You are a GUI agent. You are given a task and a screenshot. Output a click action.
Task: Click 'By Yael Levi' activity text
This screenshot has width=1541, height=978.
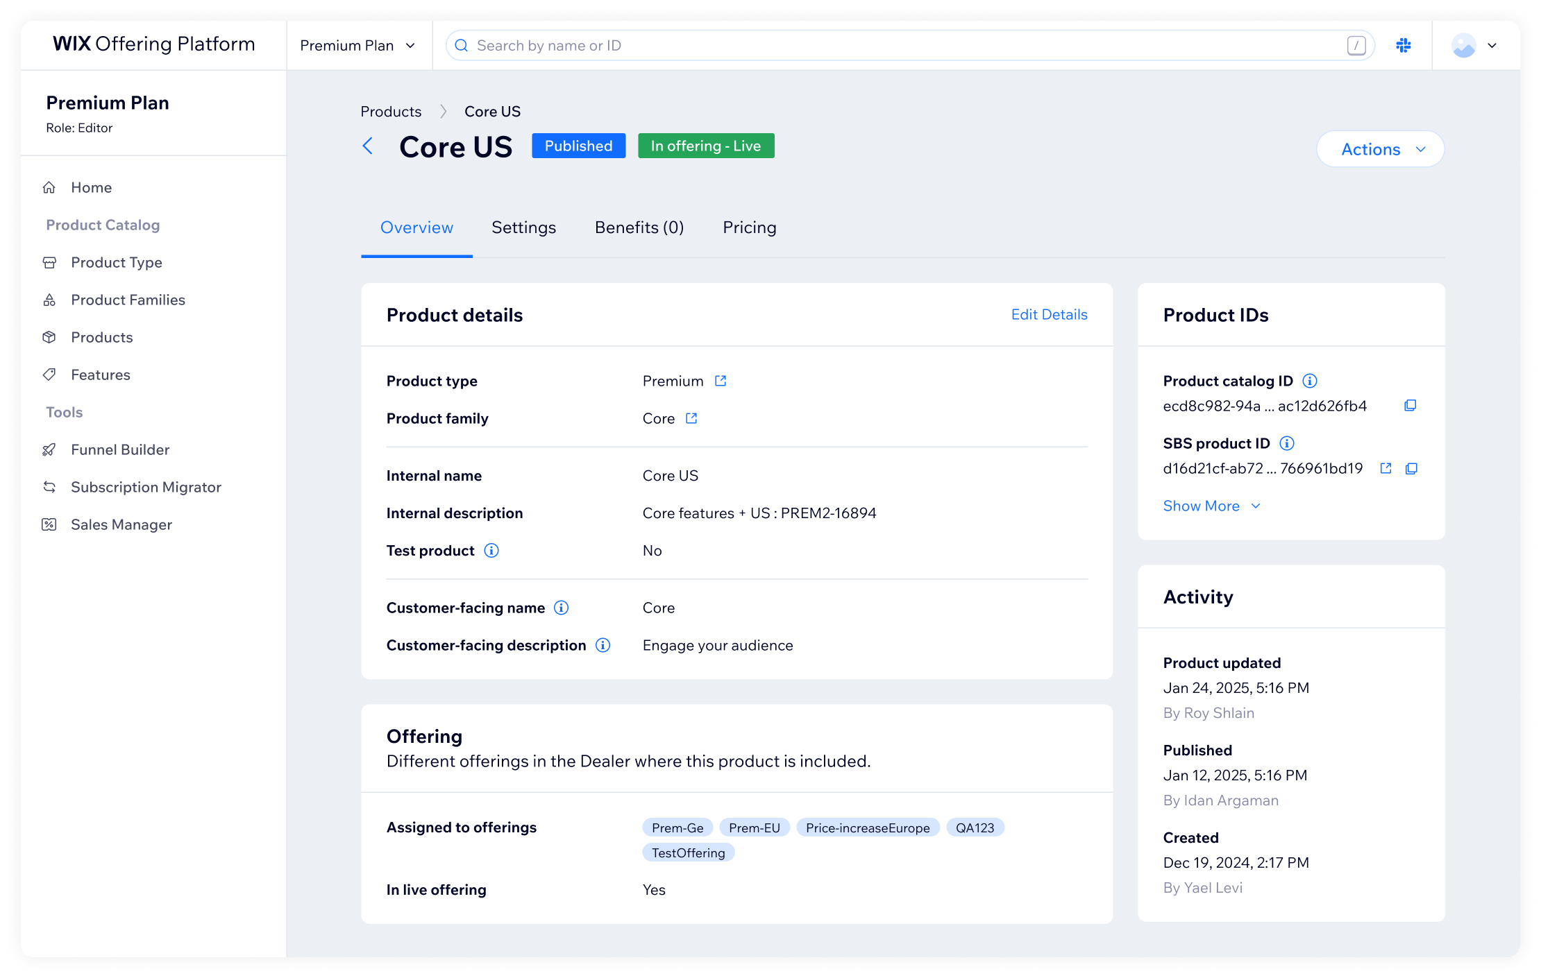[1203, 888]
